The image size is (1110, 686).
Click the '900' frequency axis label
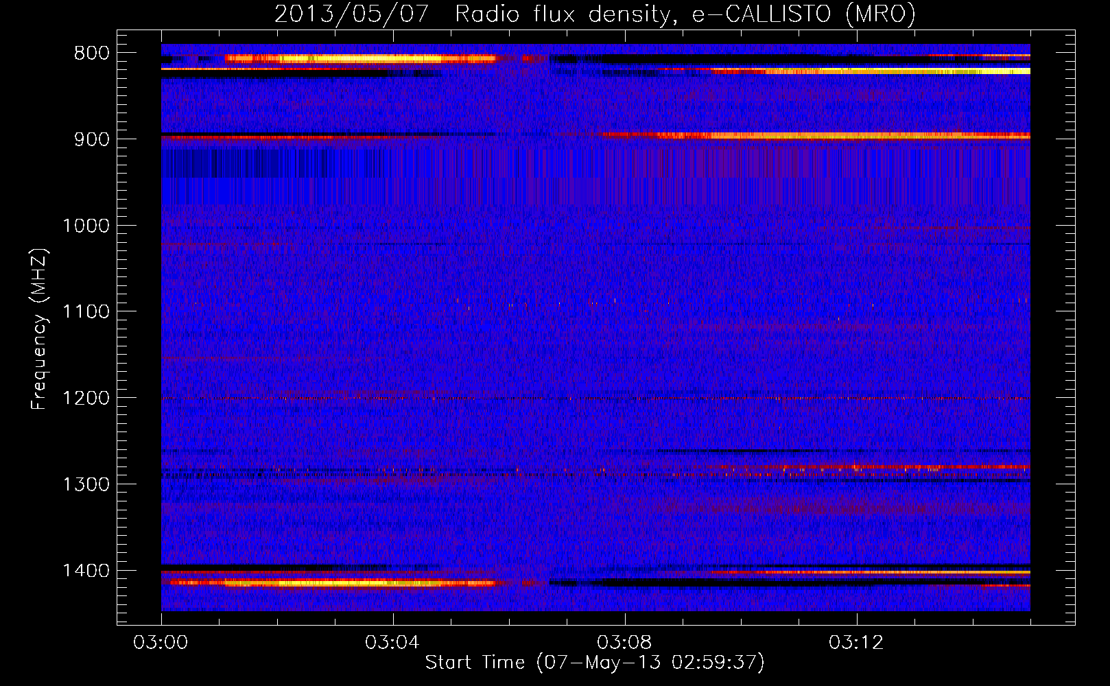[x=91, y=139]
